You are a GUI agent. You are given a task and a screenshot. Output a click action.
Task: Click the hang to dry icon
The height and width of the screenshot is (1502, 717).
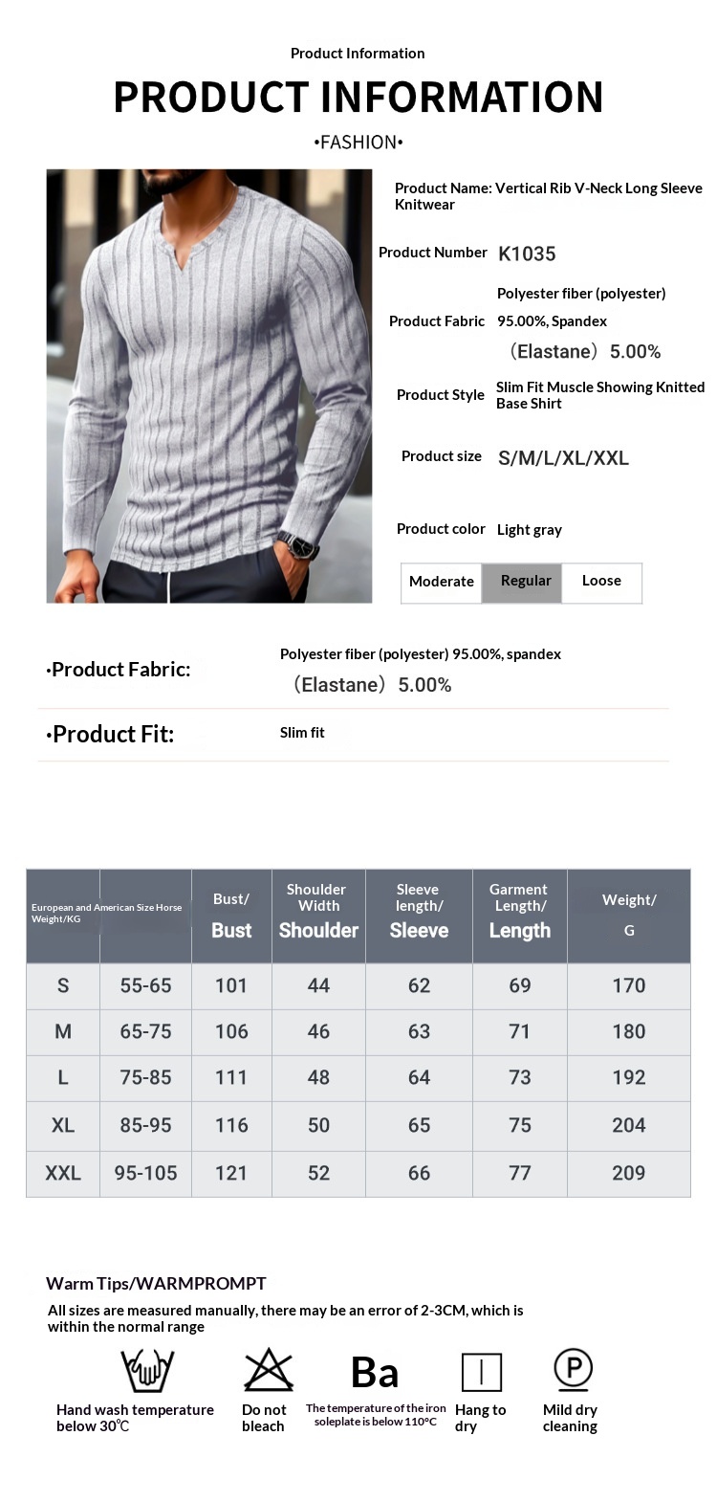click(482, 1372)
